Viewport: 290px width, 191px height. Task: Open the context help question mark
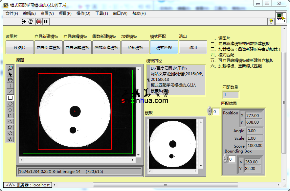pyautogui.click(x=271, y=21)
